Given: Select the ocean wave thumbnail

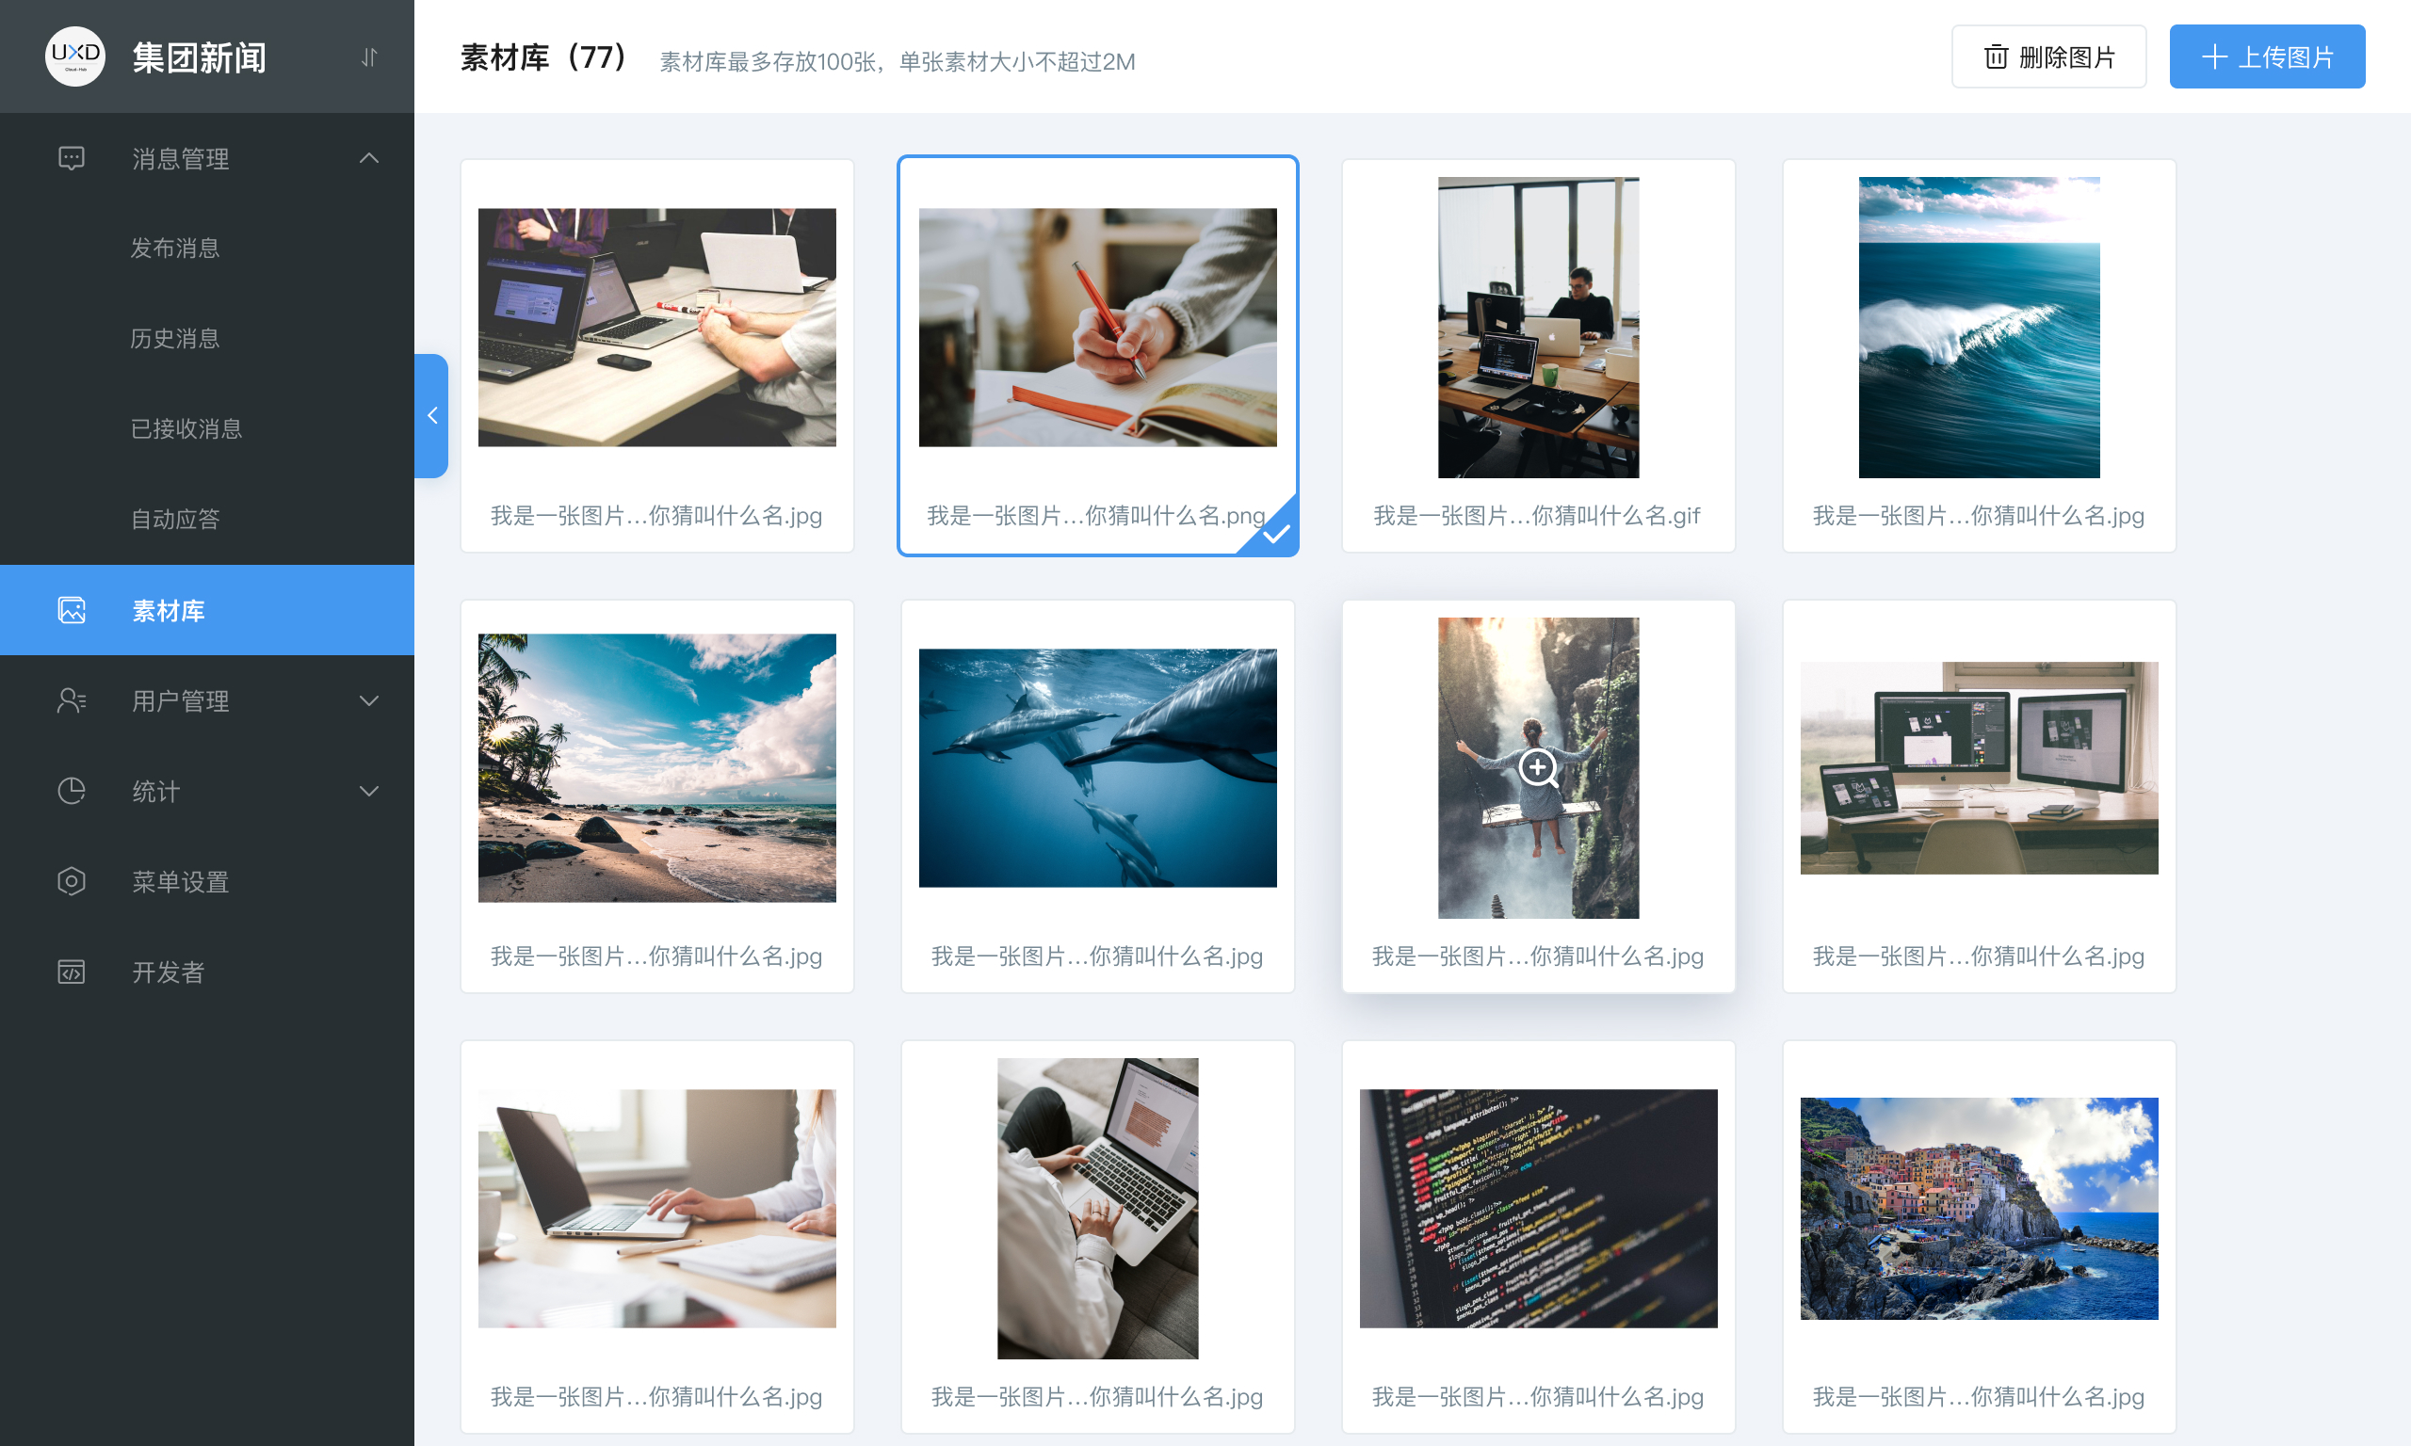Looking at the screenshot, I should click(x=1979, y=328).
